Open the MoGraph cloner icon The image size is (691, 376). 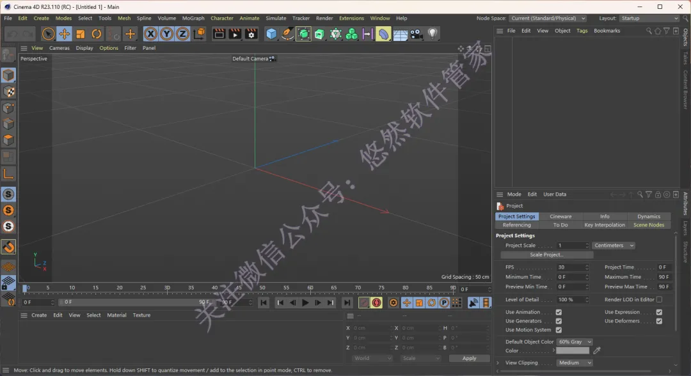pos(352,34)
